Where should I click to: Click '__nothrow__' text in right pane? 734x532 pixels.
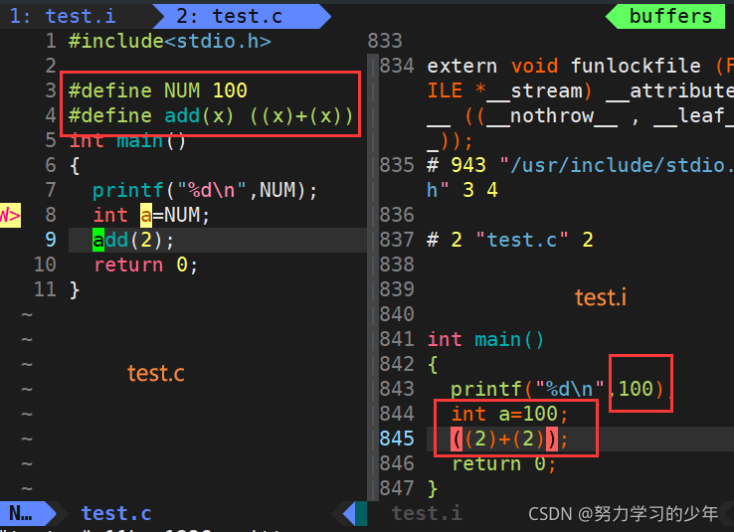pos(552,115)
